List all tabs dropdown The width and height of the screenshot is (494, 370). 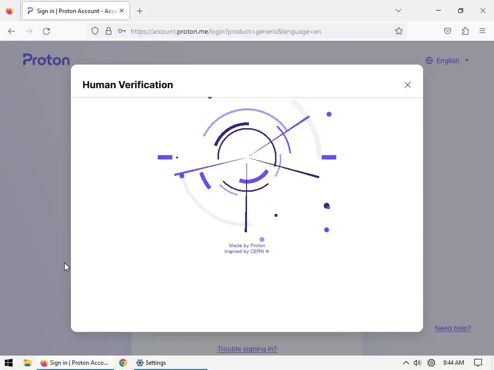click(398, 11)
